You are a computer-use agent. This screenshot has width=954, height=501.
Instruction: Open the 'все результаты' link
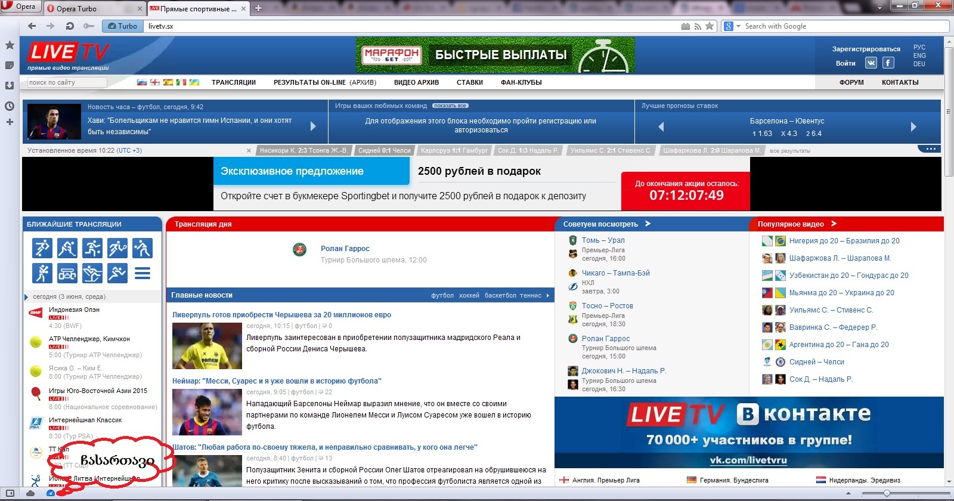[790, 151]
